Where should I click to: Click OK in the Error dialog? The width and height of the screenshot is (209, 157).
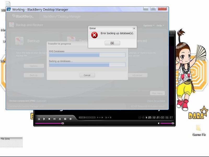[x=112, y=43]
